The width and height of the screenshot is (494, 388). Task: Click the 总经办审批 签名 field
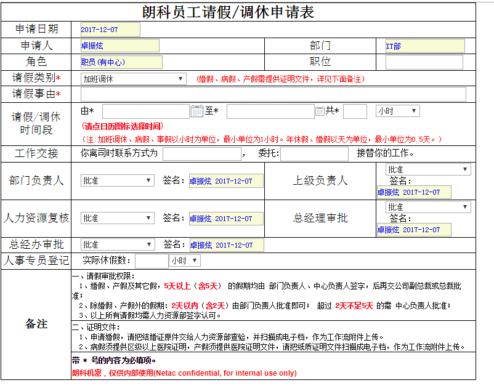tap(227, 245)
